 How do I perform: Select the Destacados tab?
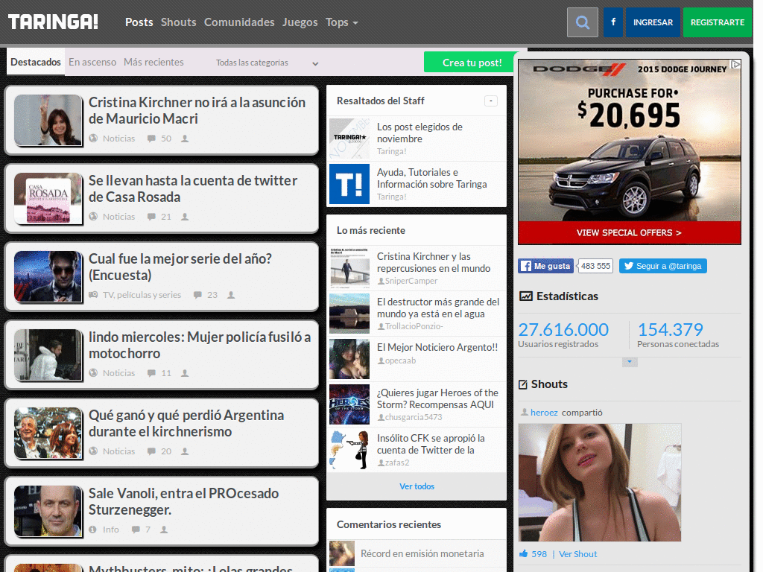pos(36,63)
